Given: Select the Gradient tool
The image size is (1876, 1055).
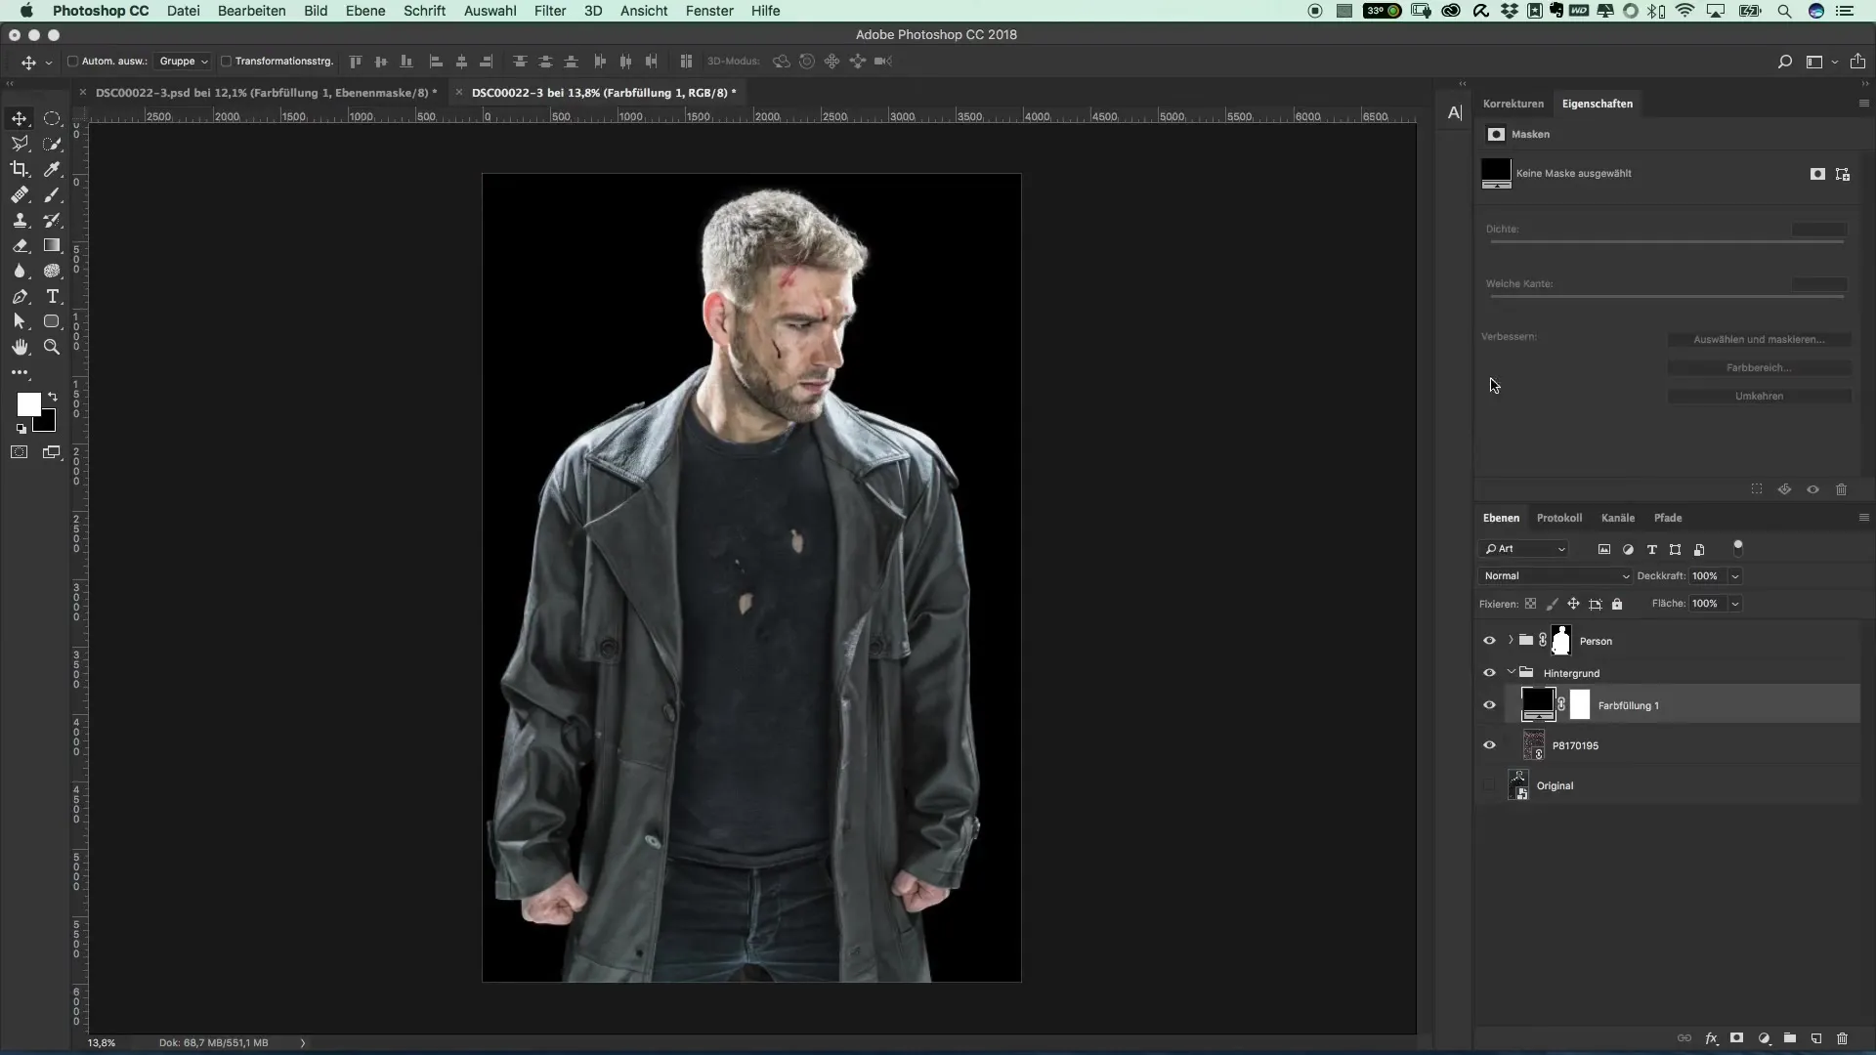Looking at the screenshot, I should tap(52, 246).
